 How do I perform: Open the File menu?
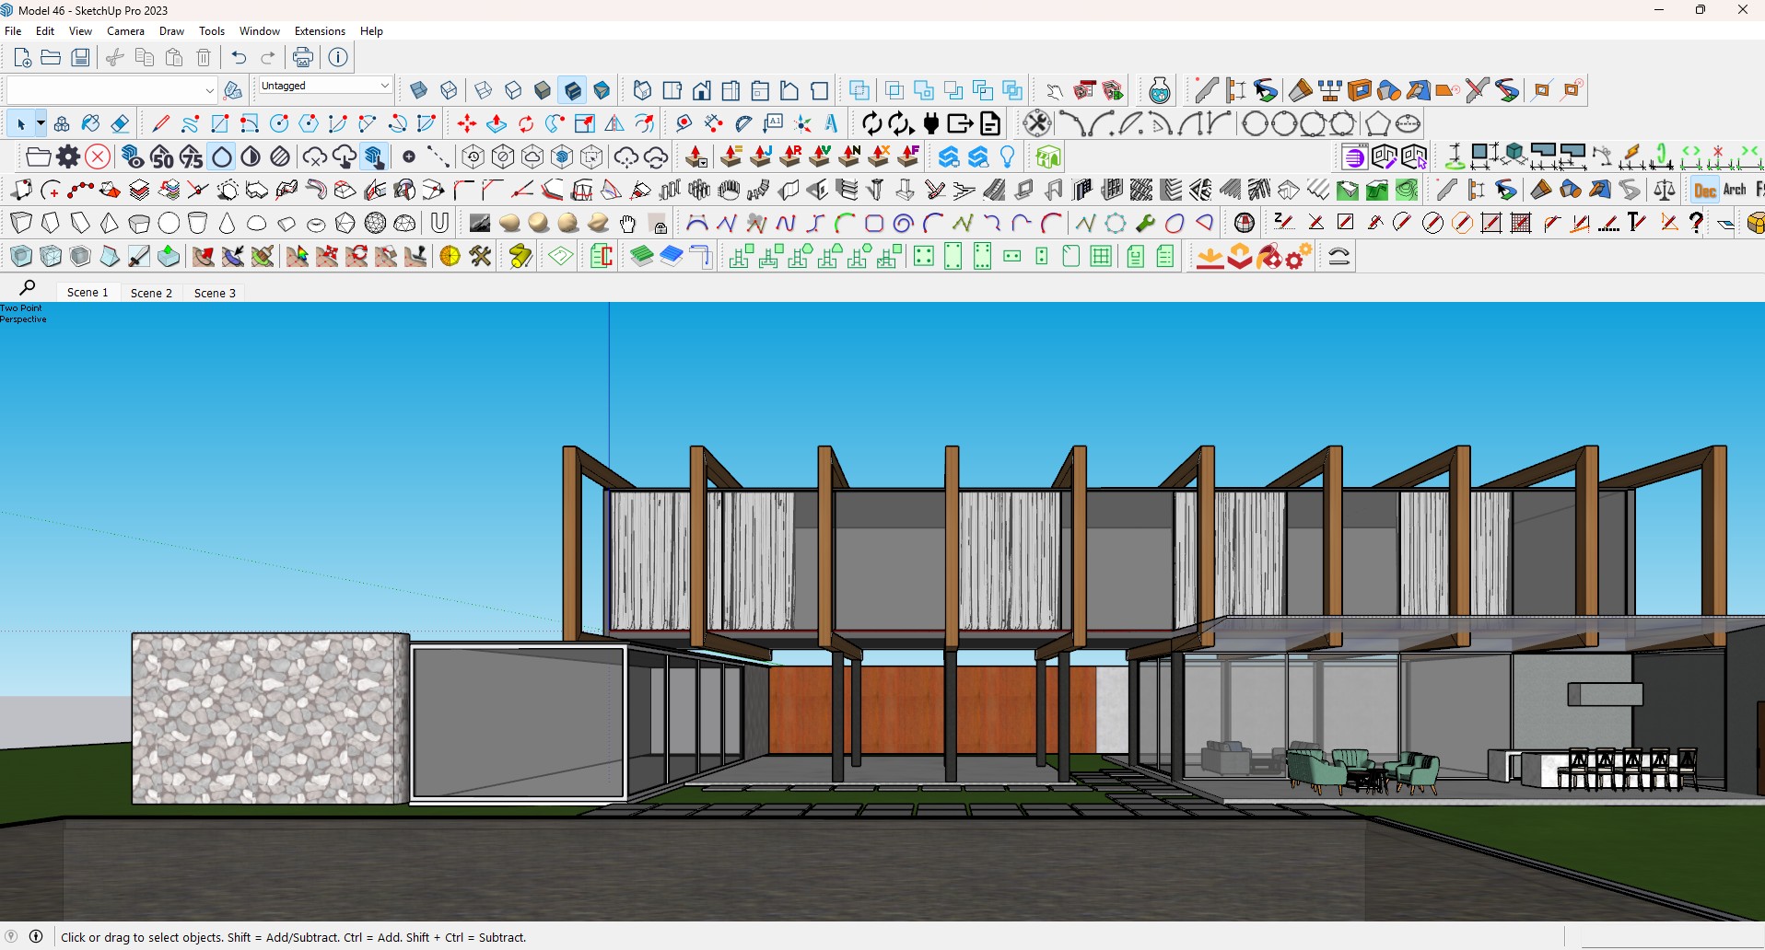pos(13,31)
